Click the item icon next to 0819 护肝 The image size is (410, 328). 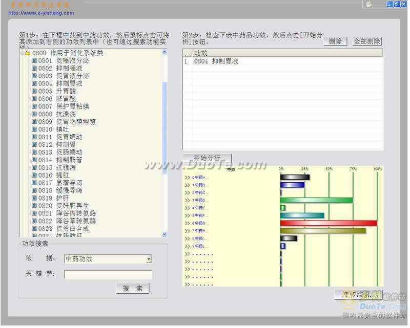click(x=34, y=198)
